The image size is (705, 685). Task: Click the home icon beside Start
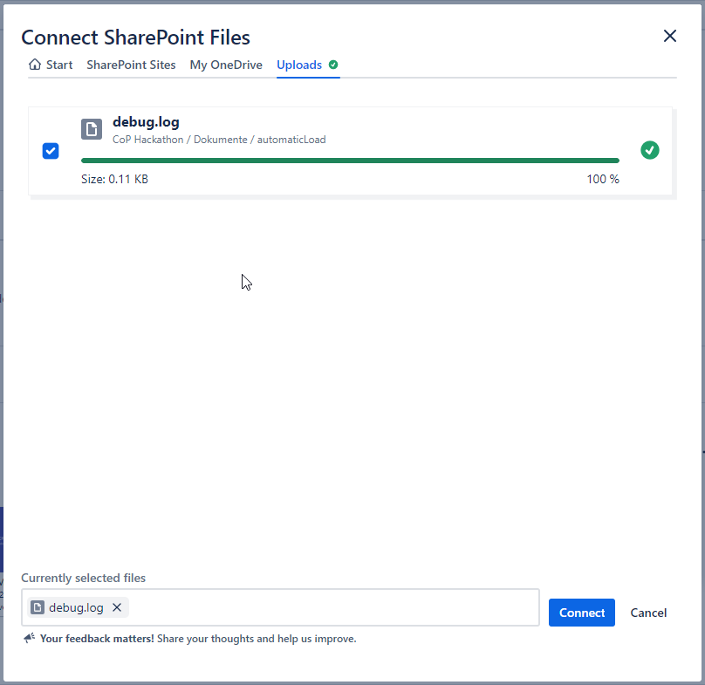(x=35, y=65)
